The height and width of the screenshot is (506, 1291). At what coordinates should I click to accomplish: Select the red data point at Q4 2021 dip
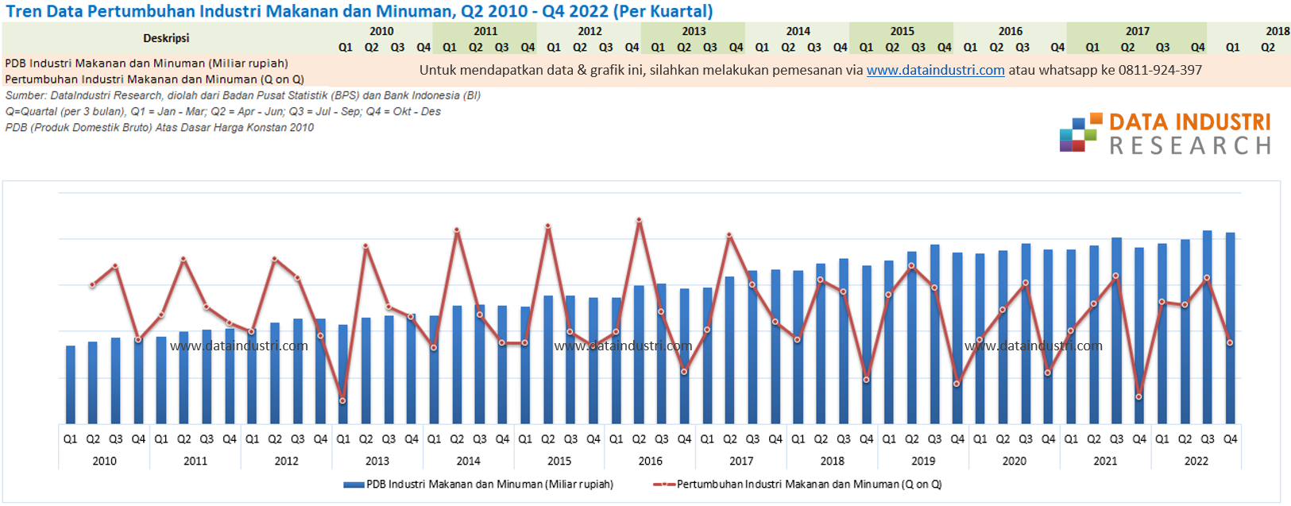(1139, 396)
